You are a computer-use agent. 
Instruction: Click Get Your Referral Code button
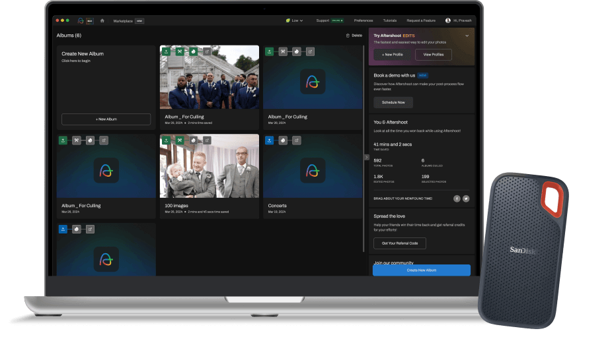[x=400, y=243]
